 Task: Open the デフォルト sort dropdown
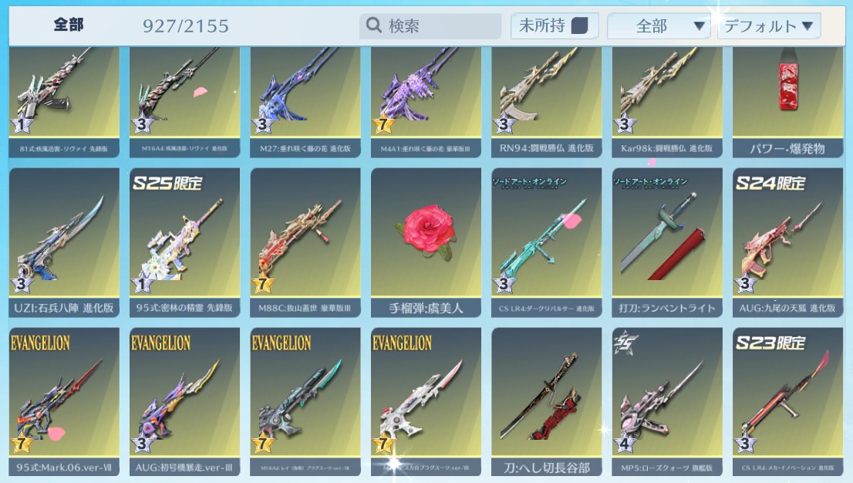[x=769, y=25]
